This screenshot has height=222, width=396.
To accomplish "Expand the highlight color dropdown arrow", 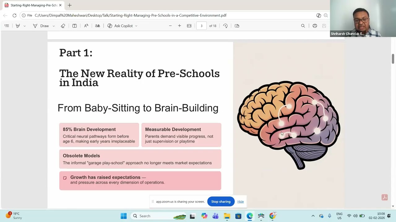I will [x=24, y=26].
